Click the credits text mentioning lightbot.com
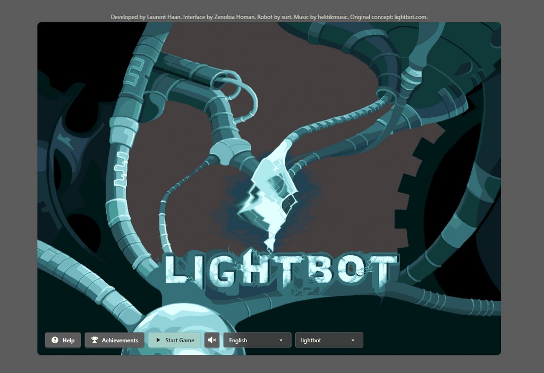This screenshot has width=544, height=373. pos(269,17)
